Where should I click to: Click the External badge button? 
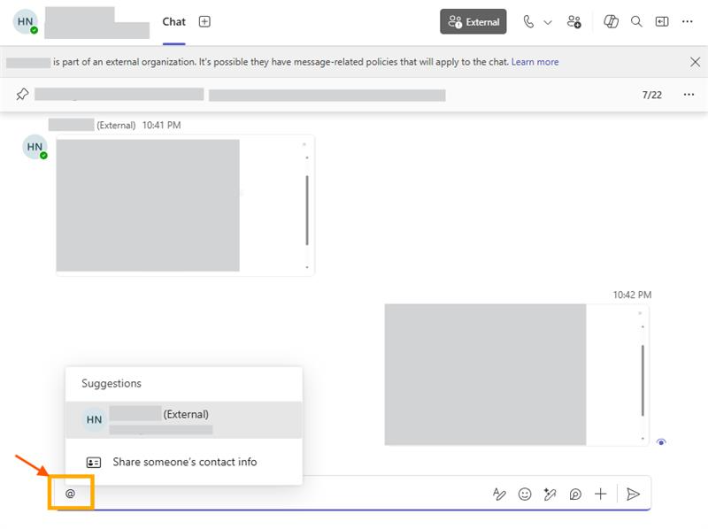click(473, 21)
